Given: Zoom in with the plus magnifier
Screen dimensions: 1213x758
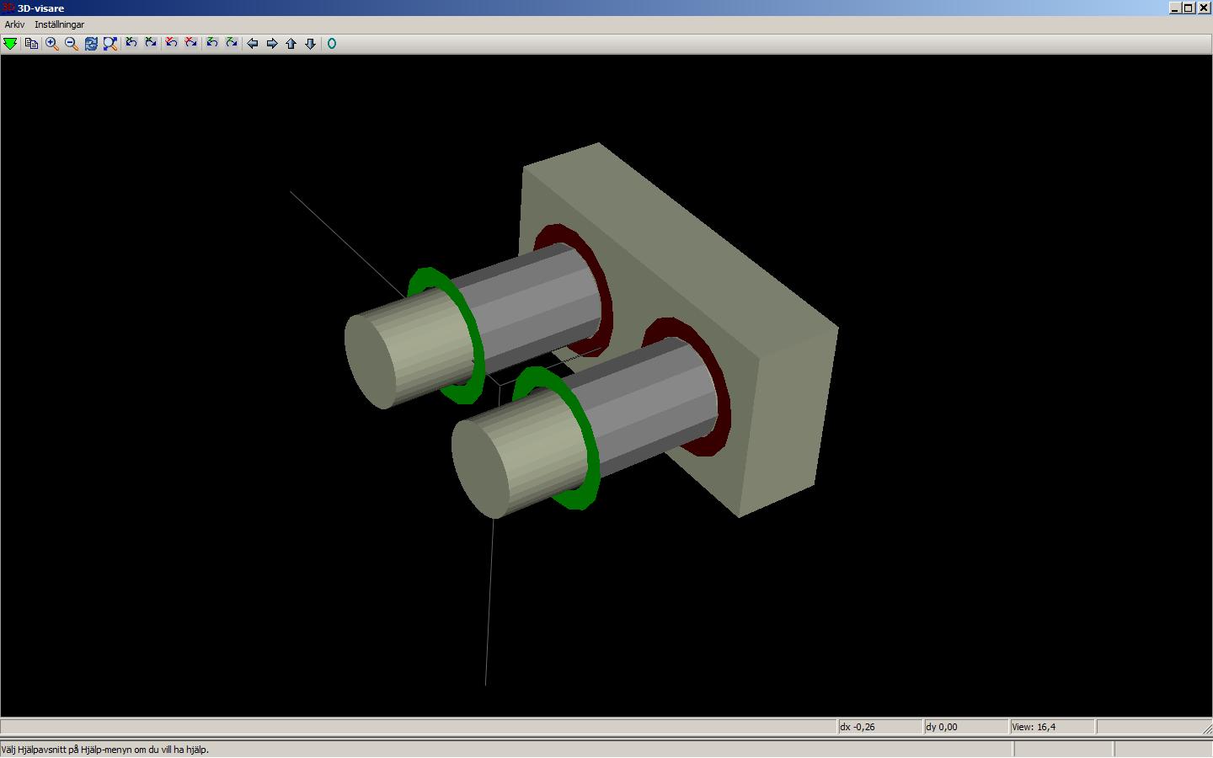Looking at the screenshot, I should click(x=52, y=44).
